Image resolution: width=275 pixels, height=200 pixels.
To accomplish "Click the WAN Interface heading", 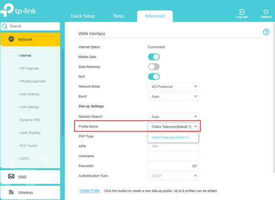I will [x=92, y=34].
